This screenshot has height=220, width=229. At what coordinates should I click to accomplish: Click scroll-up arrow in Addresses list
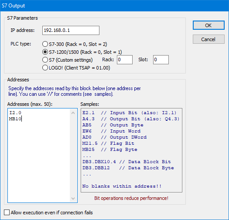pyautogui.click(x=73, y=113)
